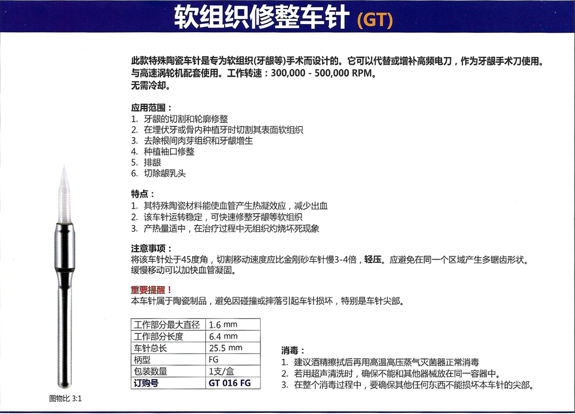Image resolution: width=575 pixels, height=414 pixels.
Task: Click the '6.4 mm' table value
Action: point(223,336)
